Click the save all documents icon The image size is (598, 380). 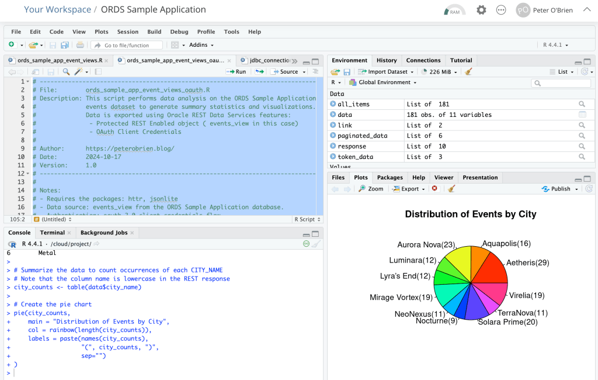click(x=64, y=45)
